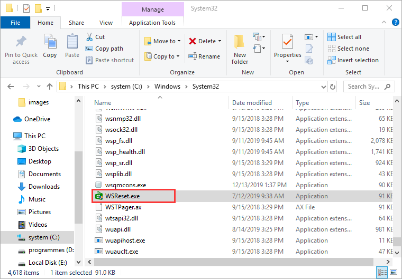Open Downloads in navigation pane

(x=44, y=187)
